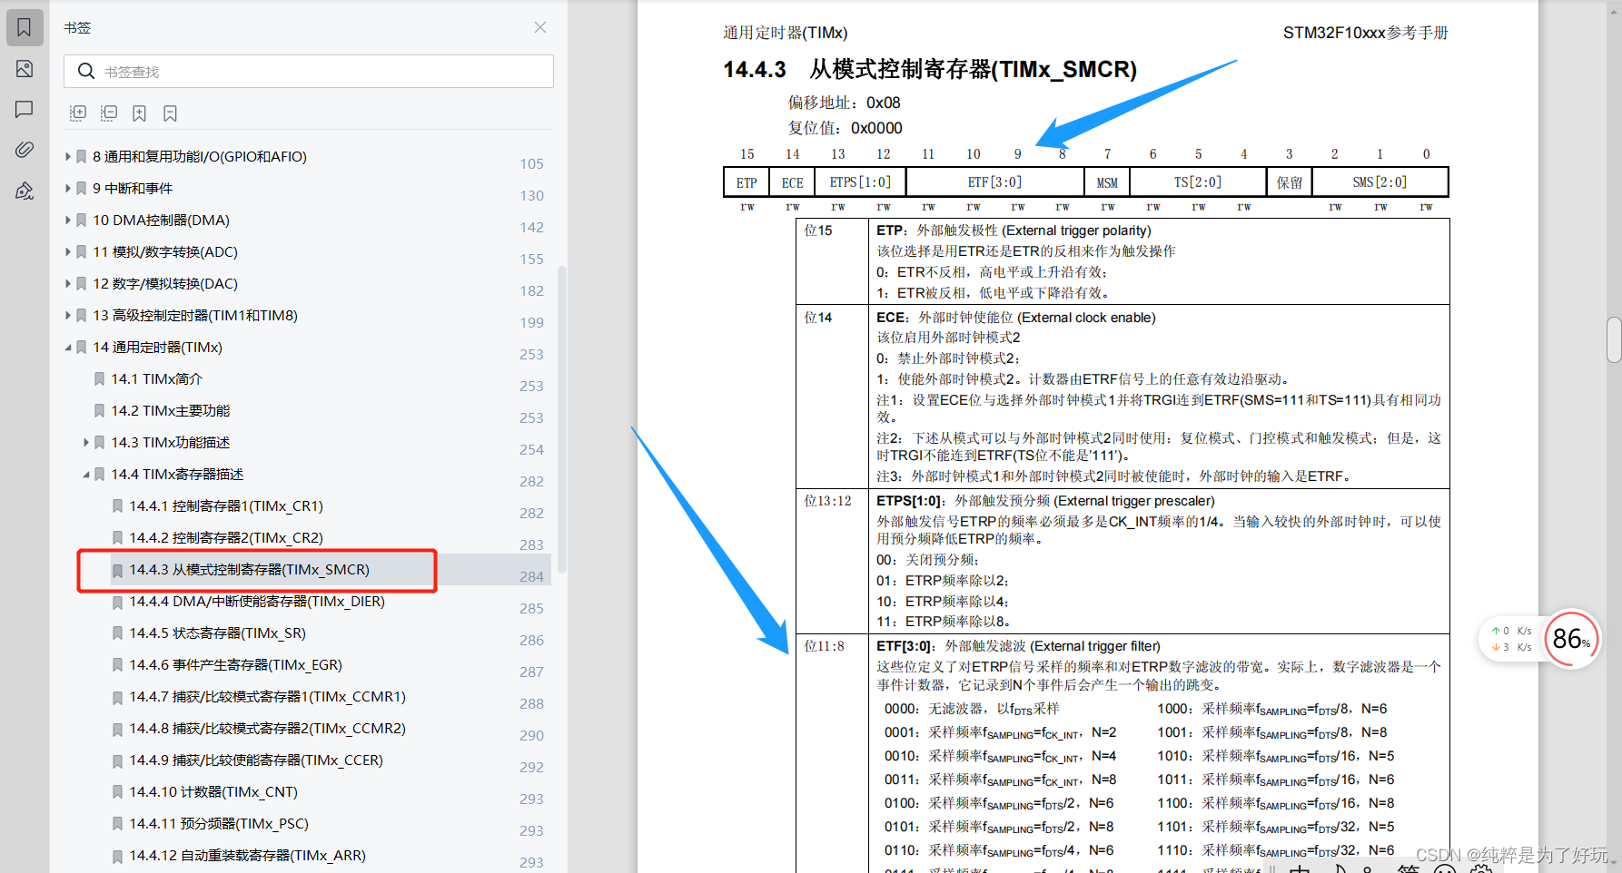This screenshot has height=873, width=1622.
Task: Open bookmark 14.4.12 自动重装载寄存器(TIMx_ARR)
Action: click(x=247, y=855)
